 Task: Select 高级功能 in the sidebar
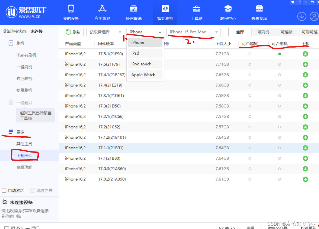24,167
